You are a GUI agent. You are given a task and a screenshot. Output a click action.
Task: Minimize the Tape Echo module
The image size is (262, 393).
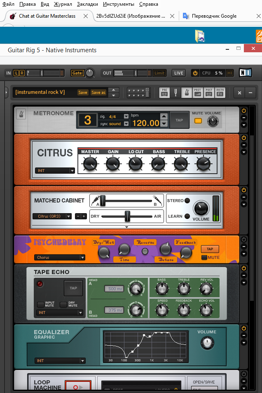pos(244,275)
